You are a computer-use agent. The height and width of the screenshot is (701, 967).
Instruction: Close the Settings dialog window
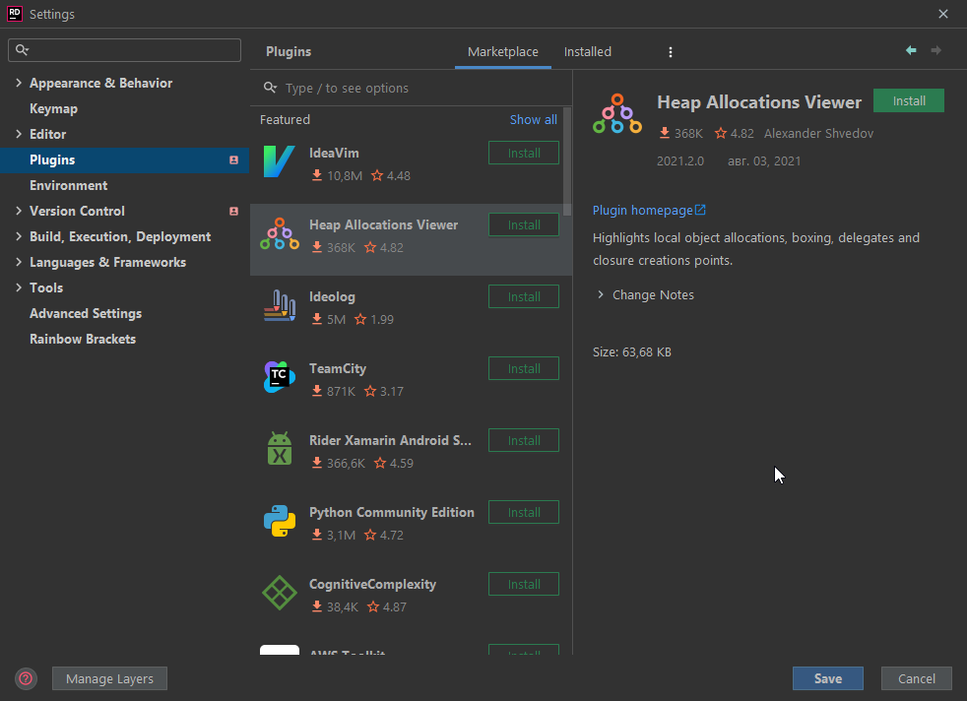tap(943, 14)
